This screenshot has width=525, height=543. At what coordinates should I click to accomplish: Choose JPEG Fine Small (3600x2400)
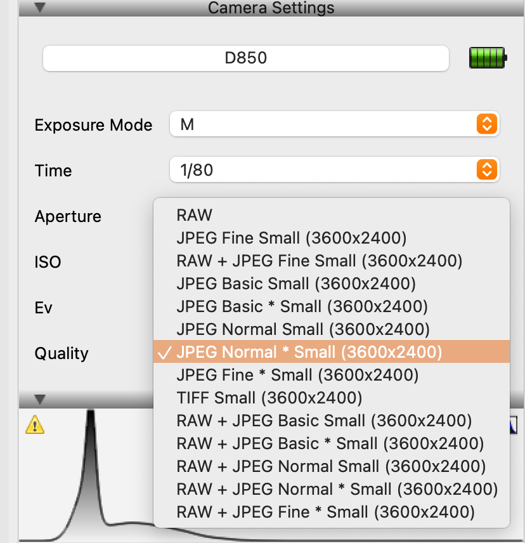(332, 238)
